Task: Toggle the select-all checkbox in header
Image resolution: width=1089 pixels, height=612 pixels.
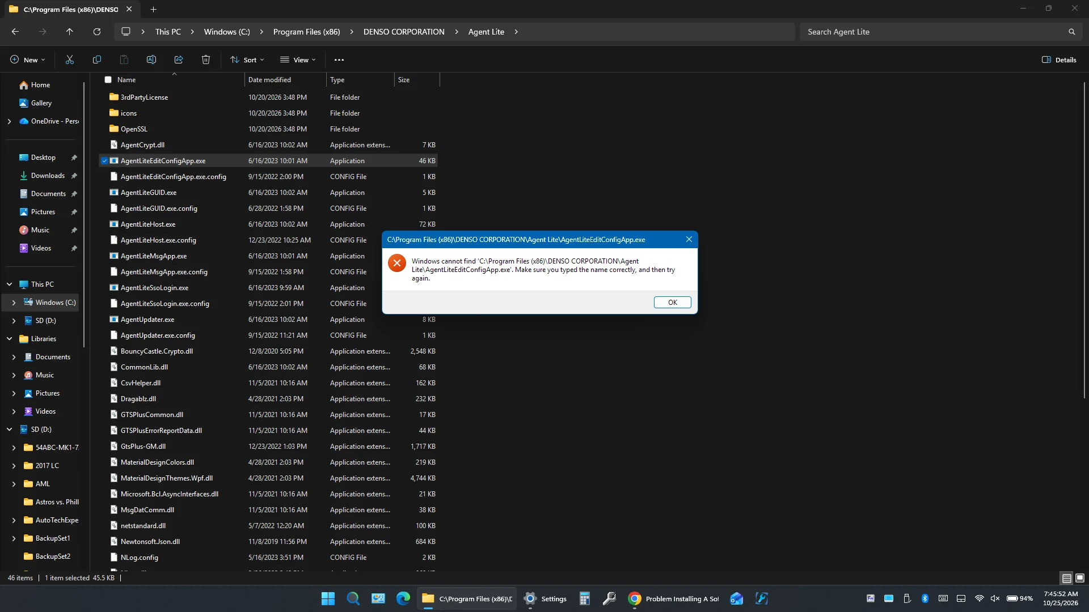Action: coord(108,80)
